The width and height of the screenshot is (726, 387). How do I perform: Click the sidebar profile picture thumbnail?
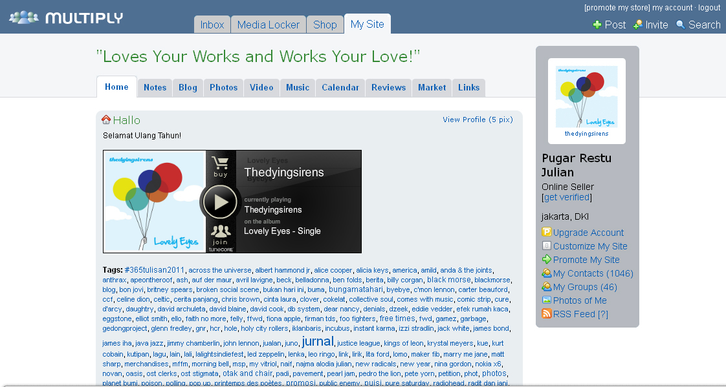click(586, 101)
